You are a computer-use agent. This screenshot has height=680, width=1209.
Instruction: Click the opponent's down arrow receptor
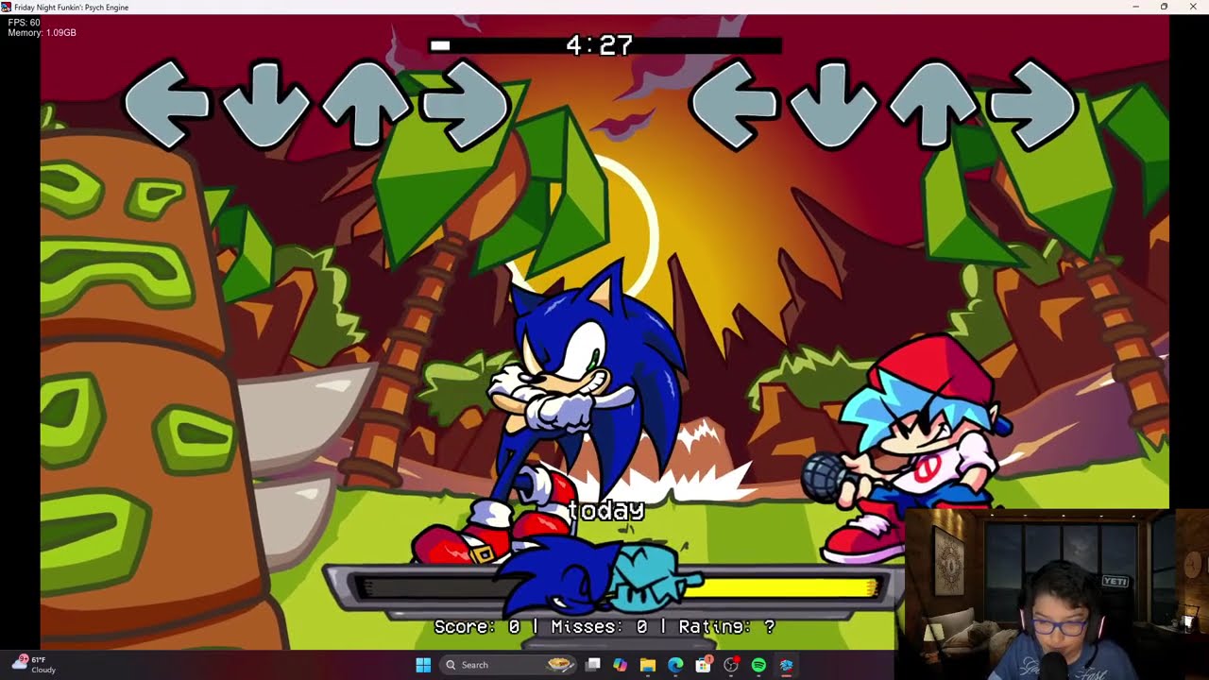point(267,104)
